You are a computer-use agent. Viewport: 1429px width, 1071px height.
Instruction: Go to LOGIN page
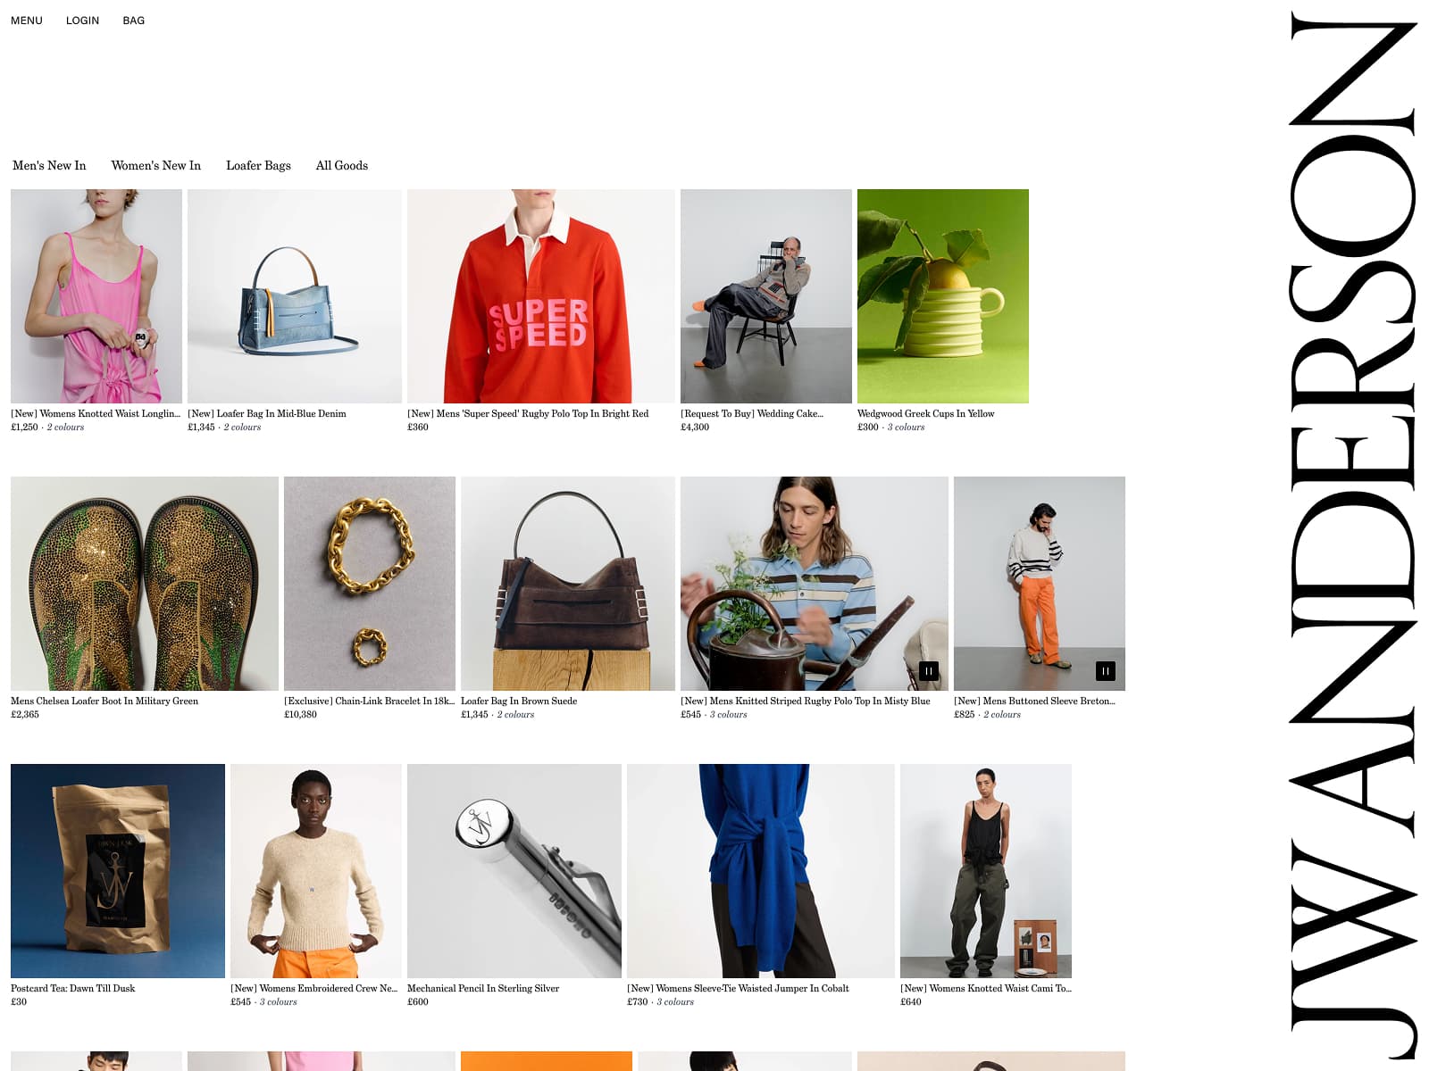(x=82, y=21)
